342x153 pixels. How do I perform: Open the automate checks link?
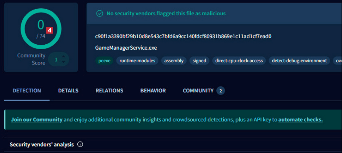300,119
